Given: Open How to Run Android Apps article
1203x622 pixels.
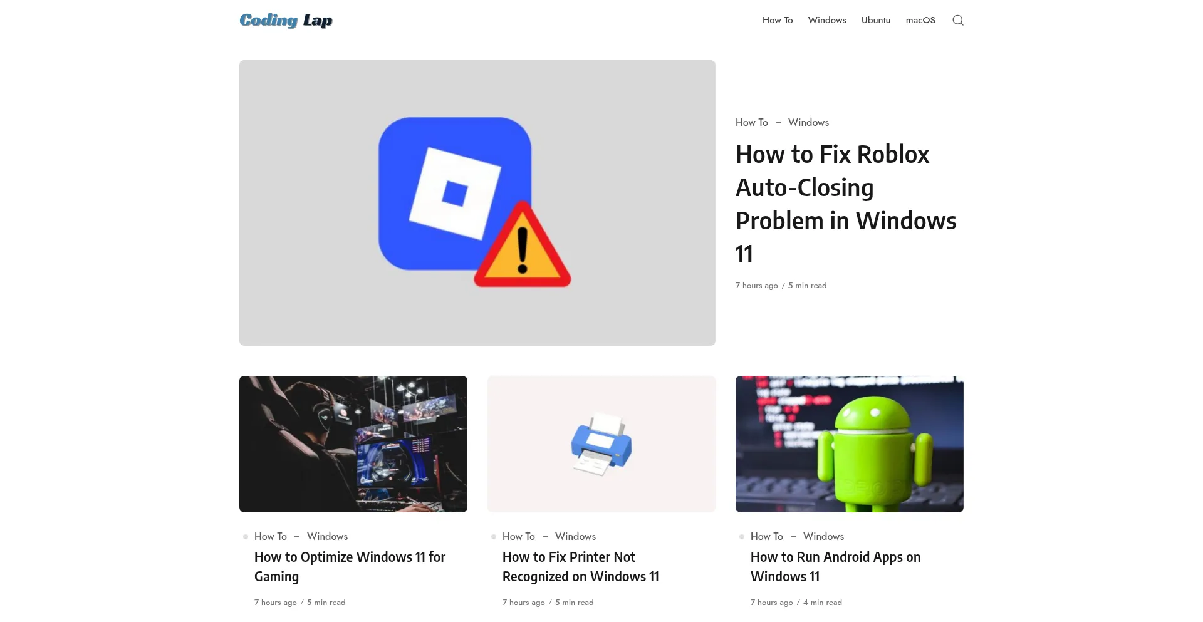Looking at the screenshot, I should (x=835, y=566).
